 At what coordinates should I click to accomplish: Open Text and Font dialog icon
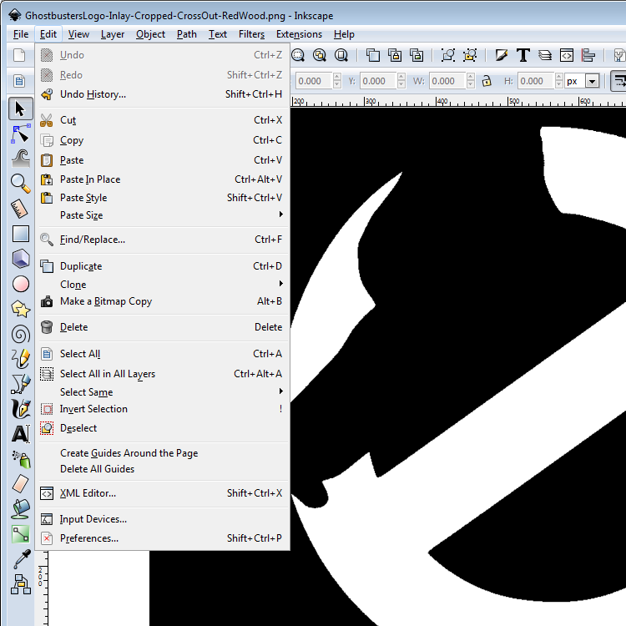click(x=523, y=55)
